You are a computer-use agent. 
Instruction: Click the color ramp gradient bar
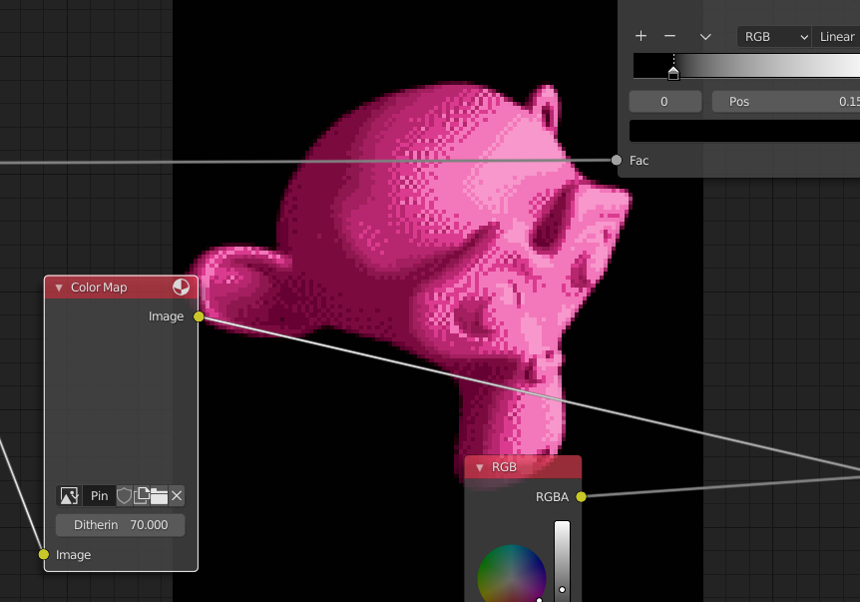(746, 66)
